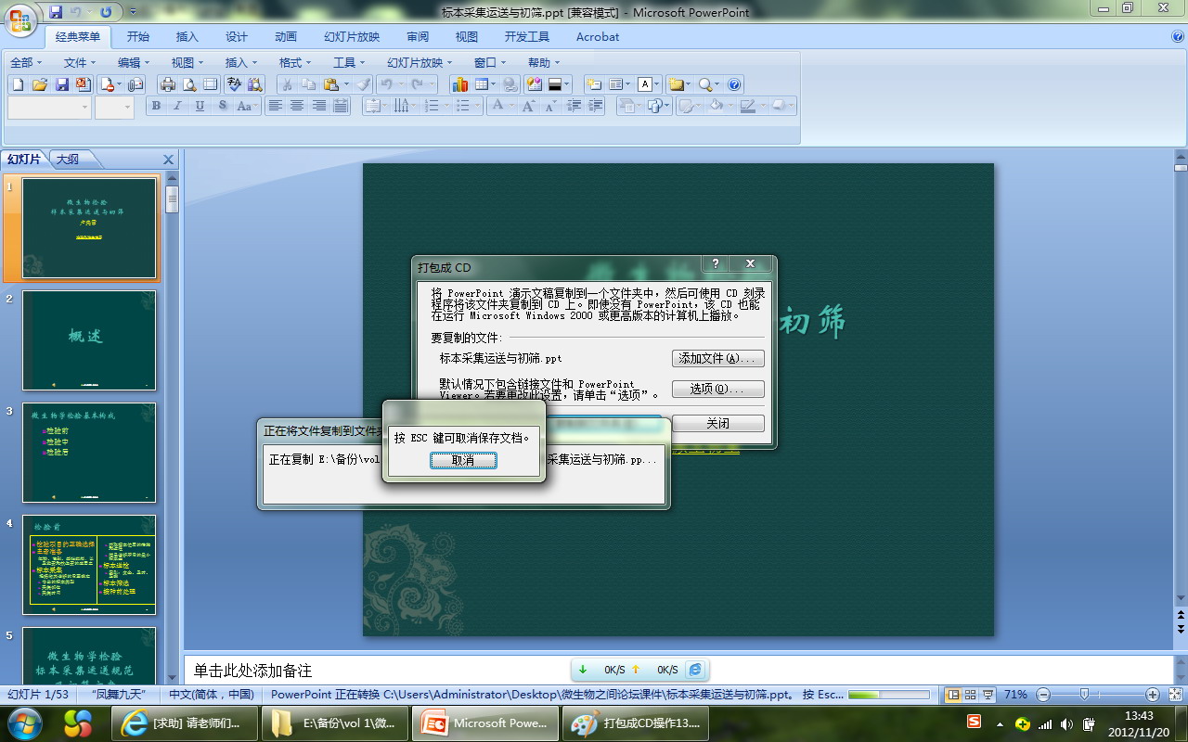The height and width of the screenshot is (742, 1188).
Task: Open the 设计 ribbon tab
Action: pos(237,37)
